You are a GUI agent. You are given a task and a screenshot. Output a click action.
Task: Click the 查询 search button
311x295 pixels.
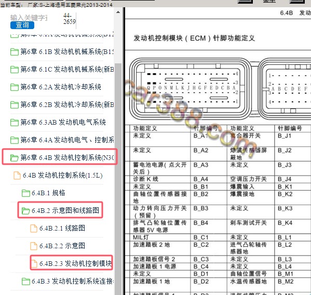point(22,25)
